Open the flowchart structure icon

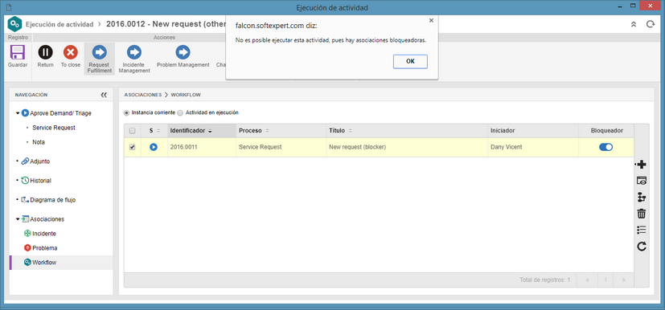[x=642, y=198]
